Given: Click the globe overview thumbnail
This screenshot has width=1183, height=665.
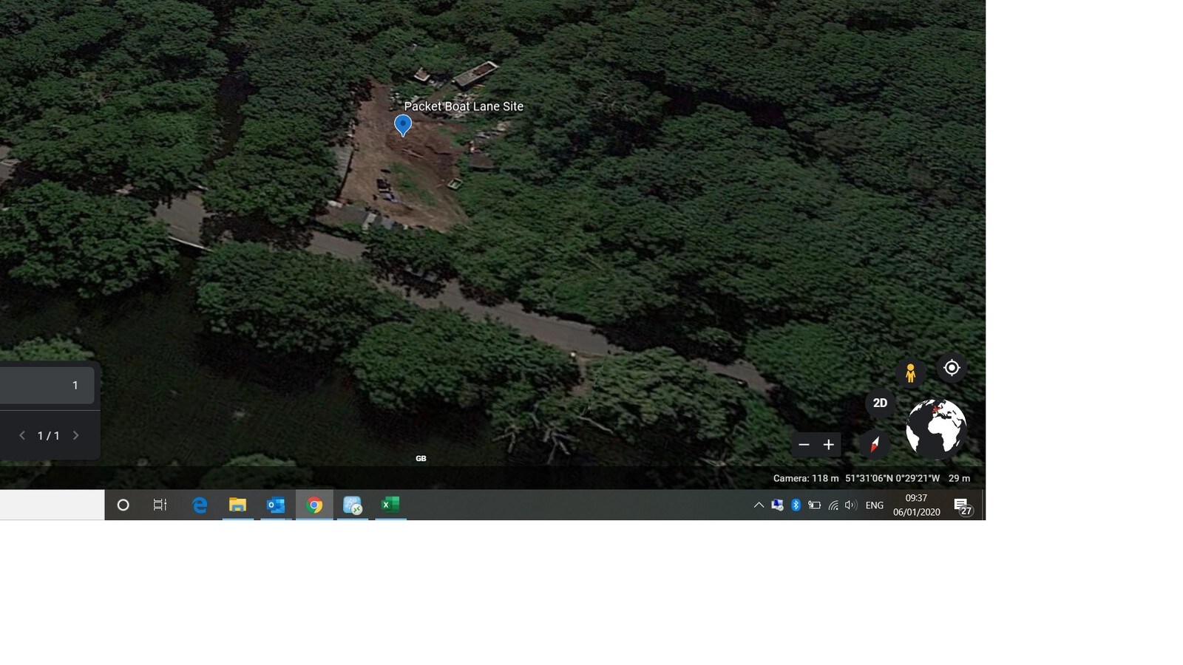Looking at the screenshot, I should 936,429.
